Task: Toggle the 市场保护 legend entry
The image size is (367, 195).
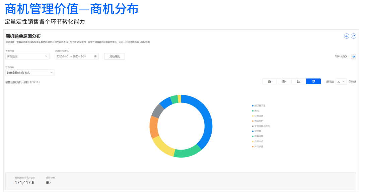Action: (258, 121)
